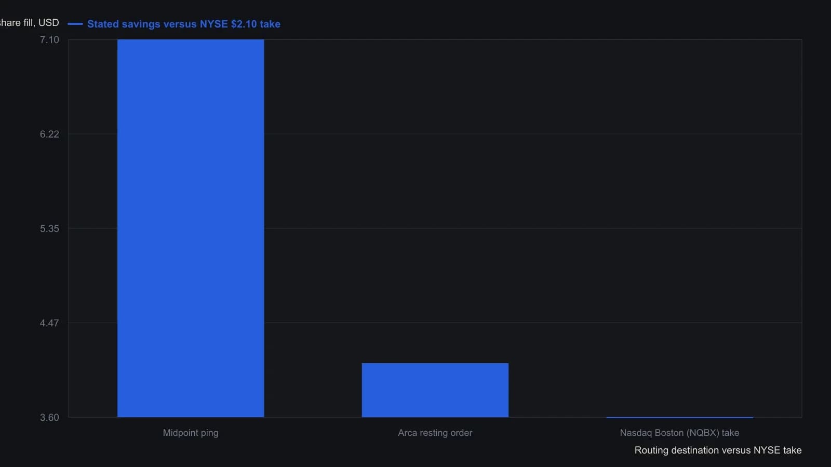831x467 pixels.
Task: Click the 'Arca resting order' axis label
Action: pyautogui.click(x=435, y=433)
